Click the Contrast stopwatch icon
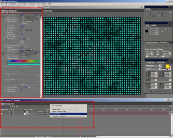Image resolution: width=173 pixels, height=138 pixels. click(6, 26)
